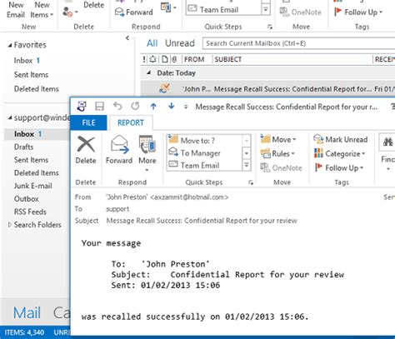Click OneNote in main Outlook ribbon
Viewport: 395px width, 339px height.
[x=300, y=12]
